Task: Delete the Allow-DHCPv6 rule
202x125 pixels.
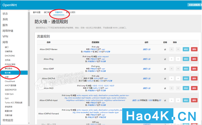Action: coord(194,78)
